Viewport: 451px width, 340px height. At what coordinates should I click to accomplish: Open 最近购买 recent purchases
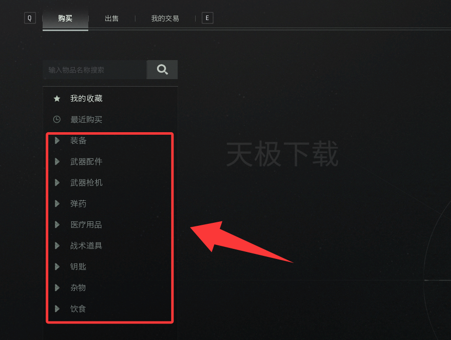pyautogui.click(x=86, y=120)
